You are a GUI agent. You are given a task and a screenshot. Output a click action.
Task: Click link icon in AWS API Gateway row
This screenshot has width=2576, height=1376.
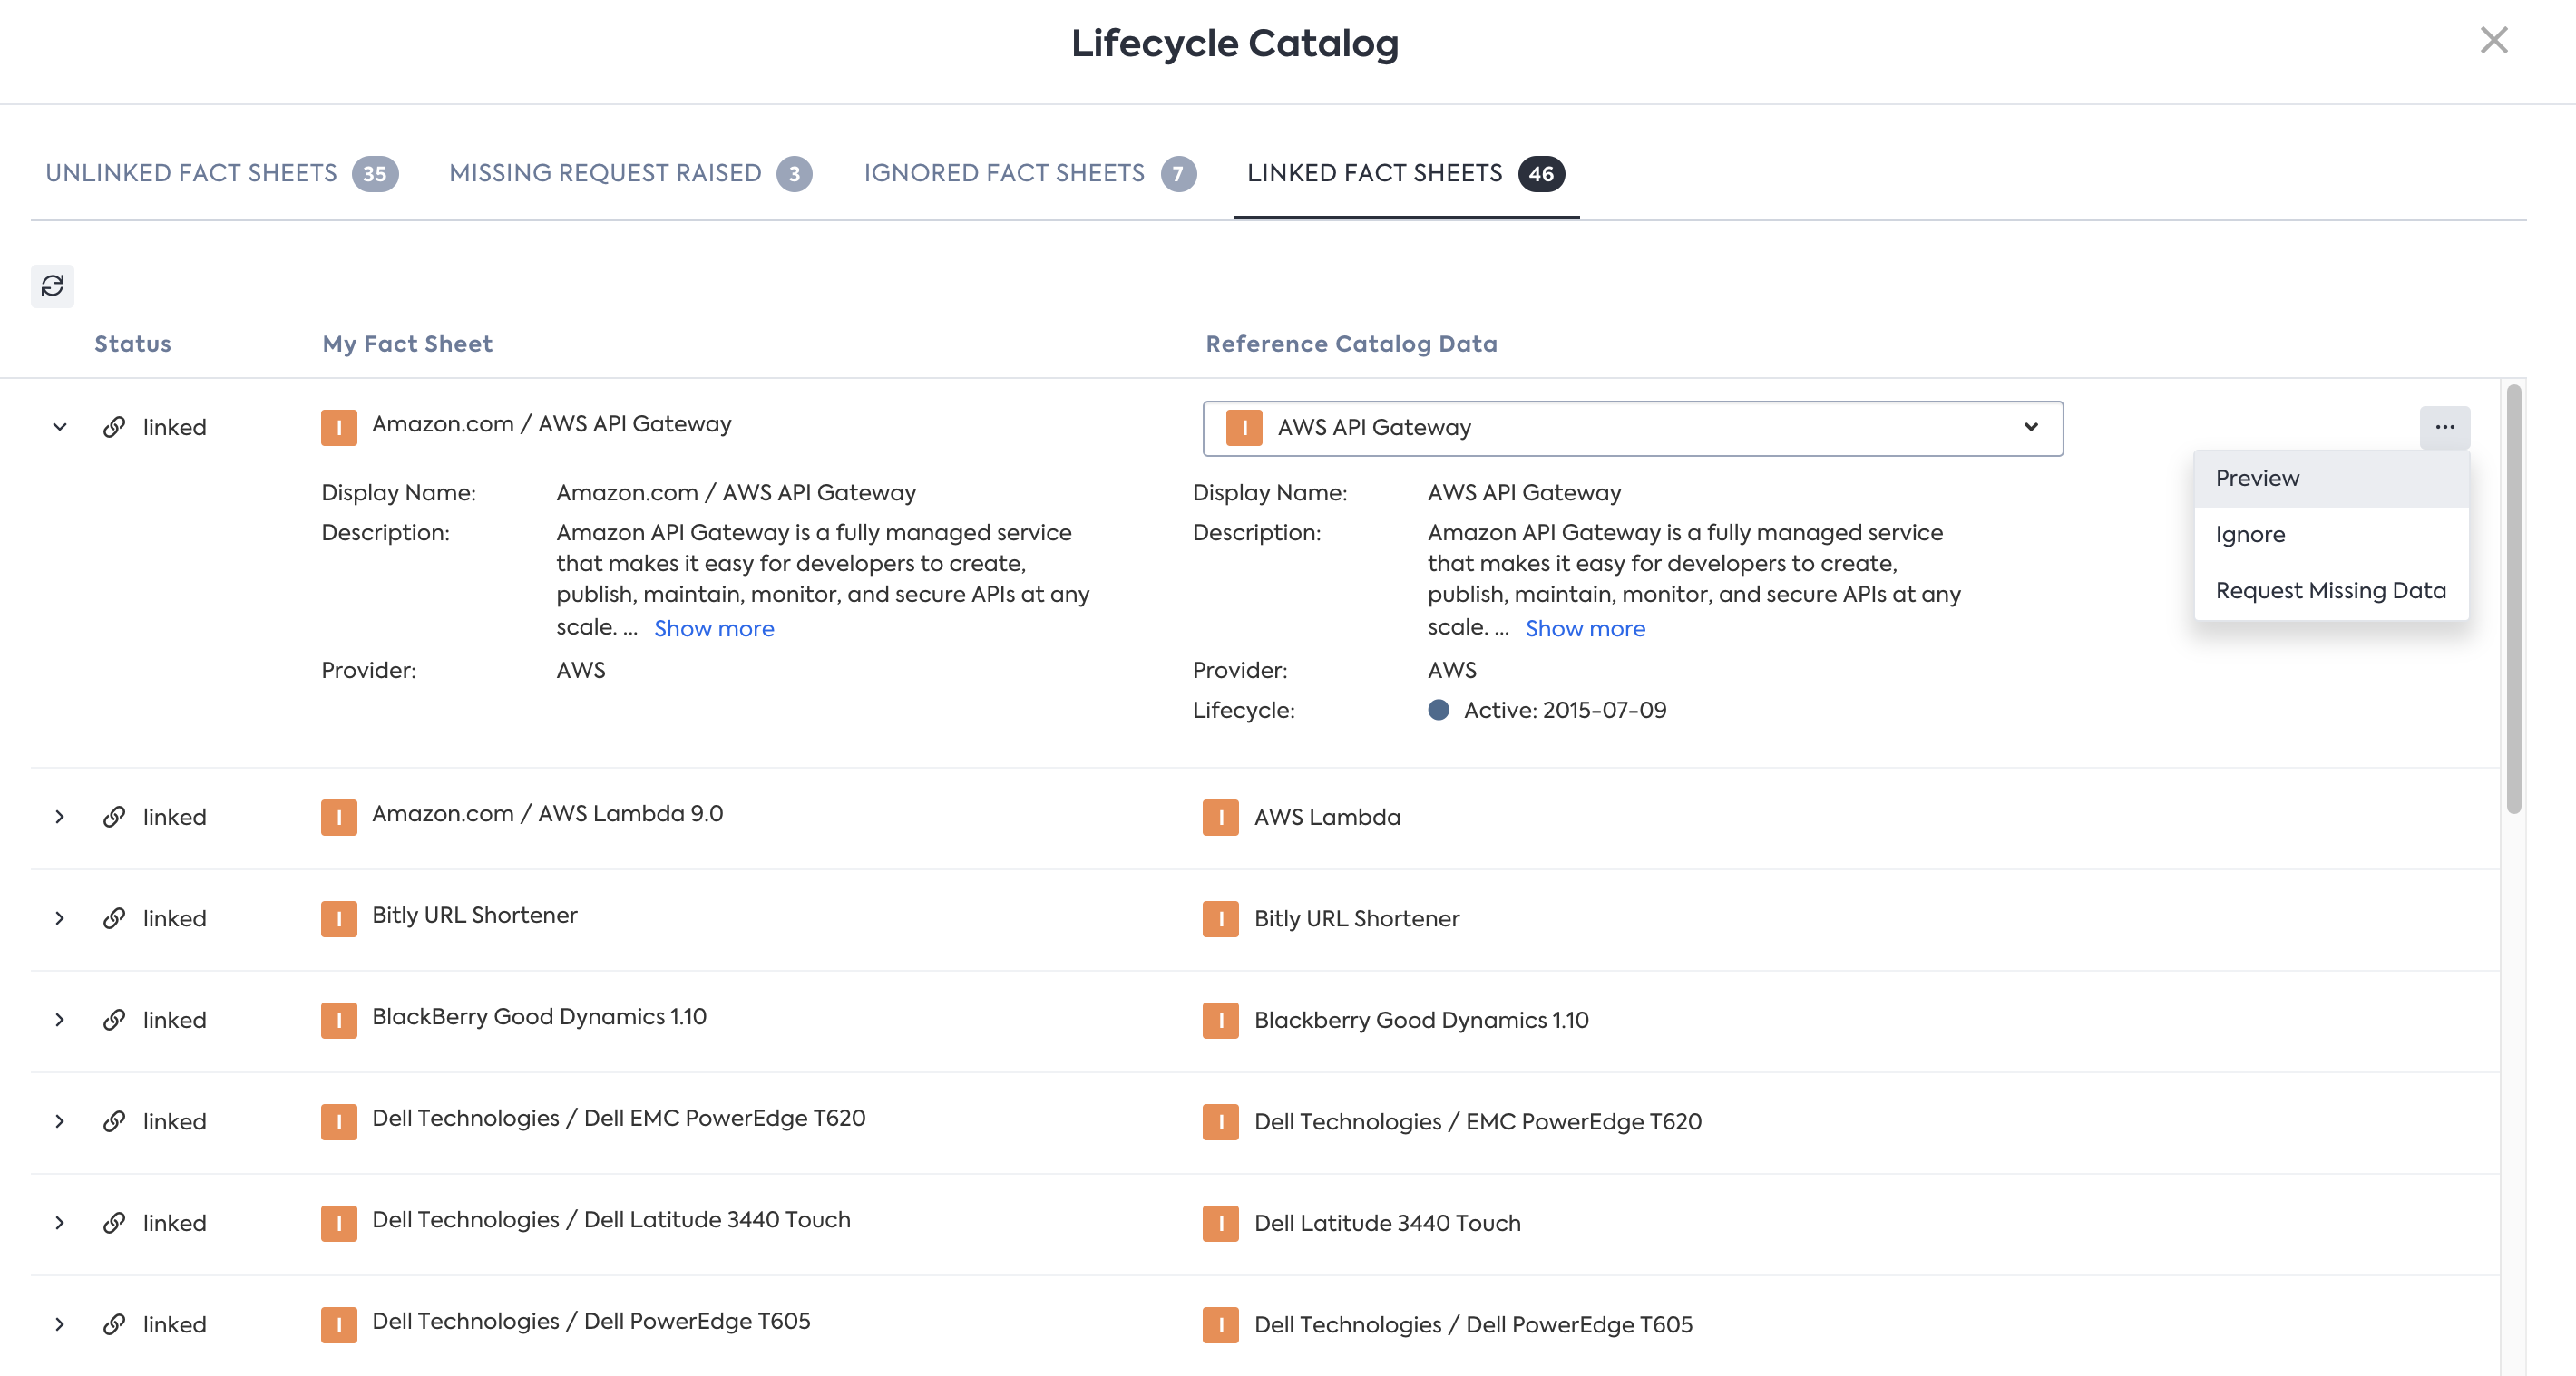[x=114, y=427]
